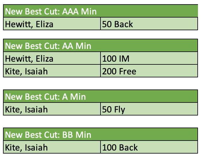Click Hewitt, Eliza in the AA Min table
Image resolution: width=201 pixels, height=159 pixels.
coord(29,58)
